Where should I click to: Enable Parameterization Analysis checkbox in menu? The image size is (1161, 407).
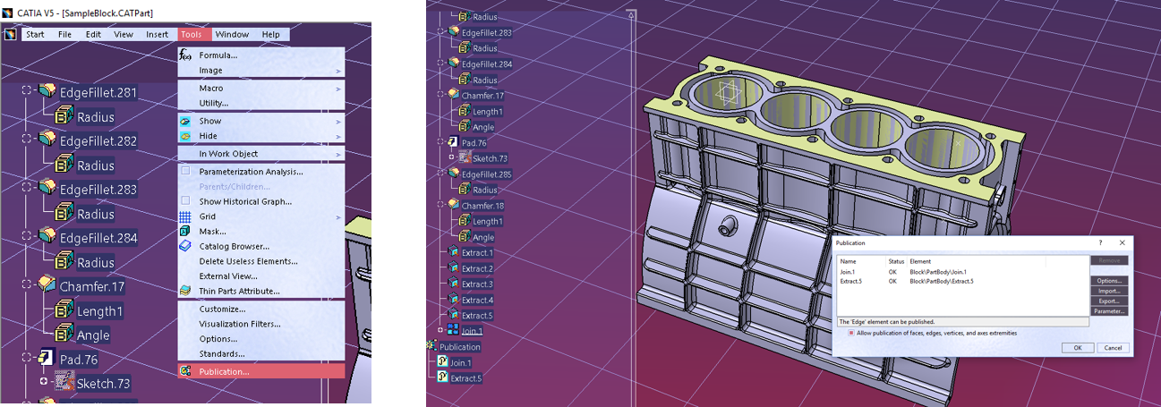(185, 172)
